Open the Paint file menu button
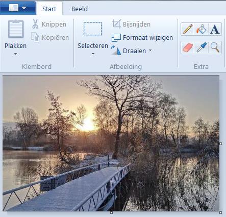The width and height of the screenshot is (226, 217). pos(18,8)
